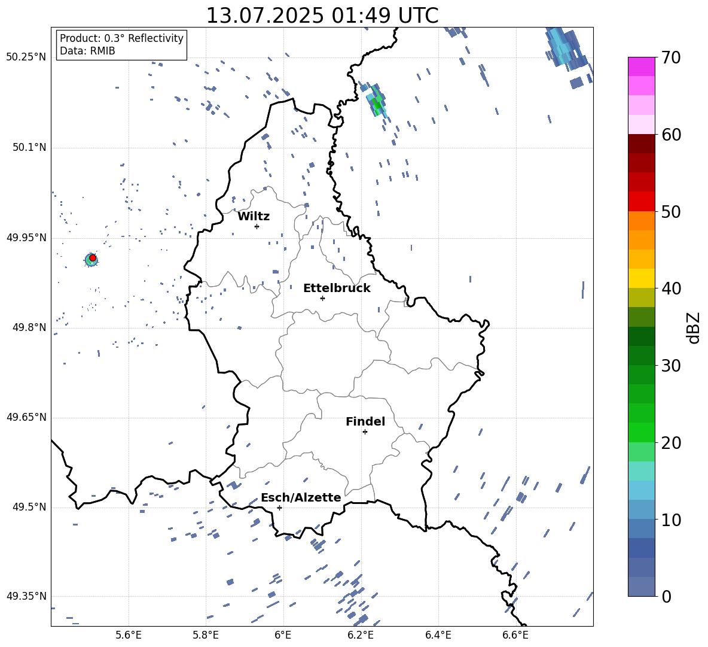Click the 60 colorbar tick label

point(671,135)
